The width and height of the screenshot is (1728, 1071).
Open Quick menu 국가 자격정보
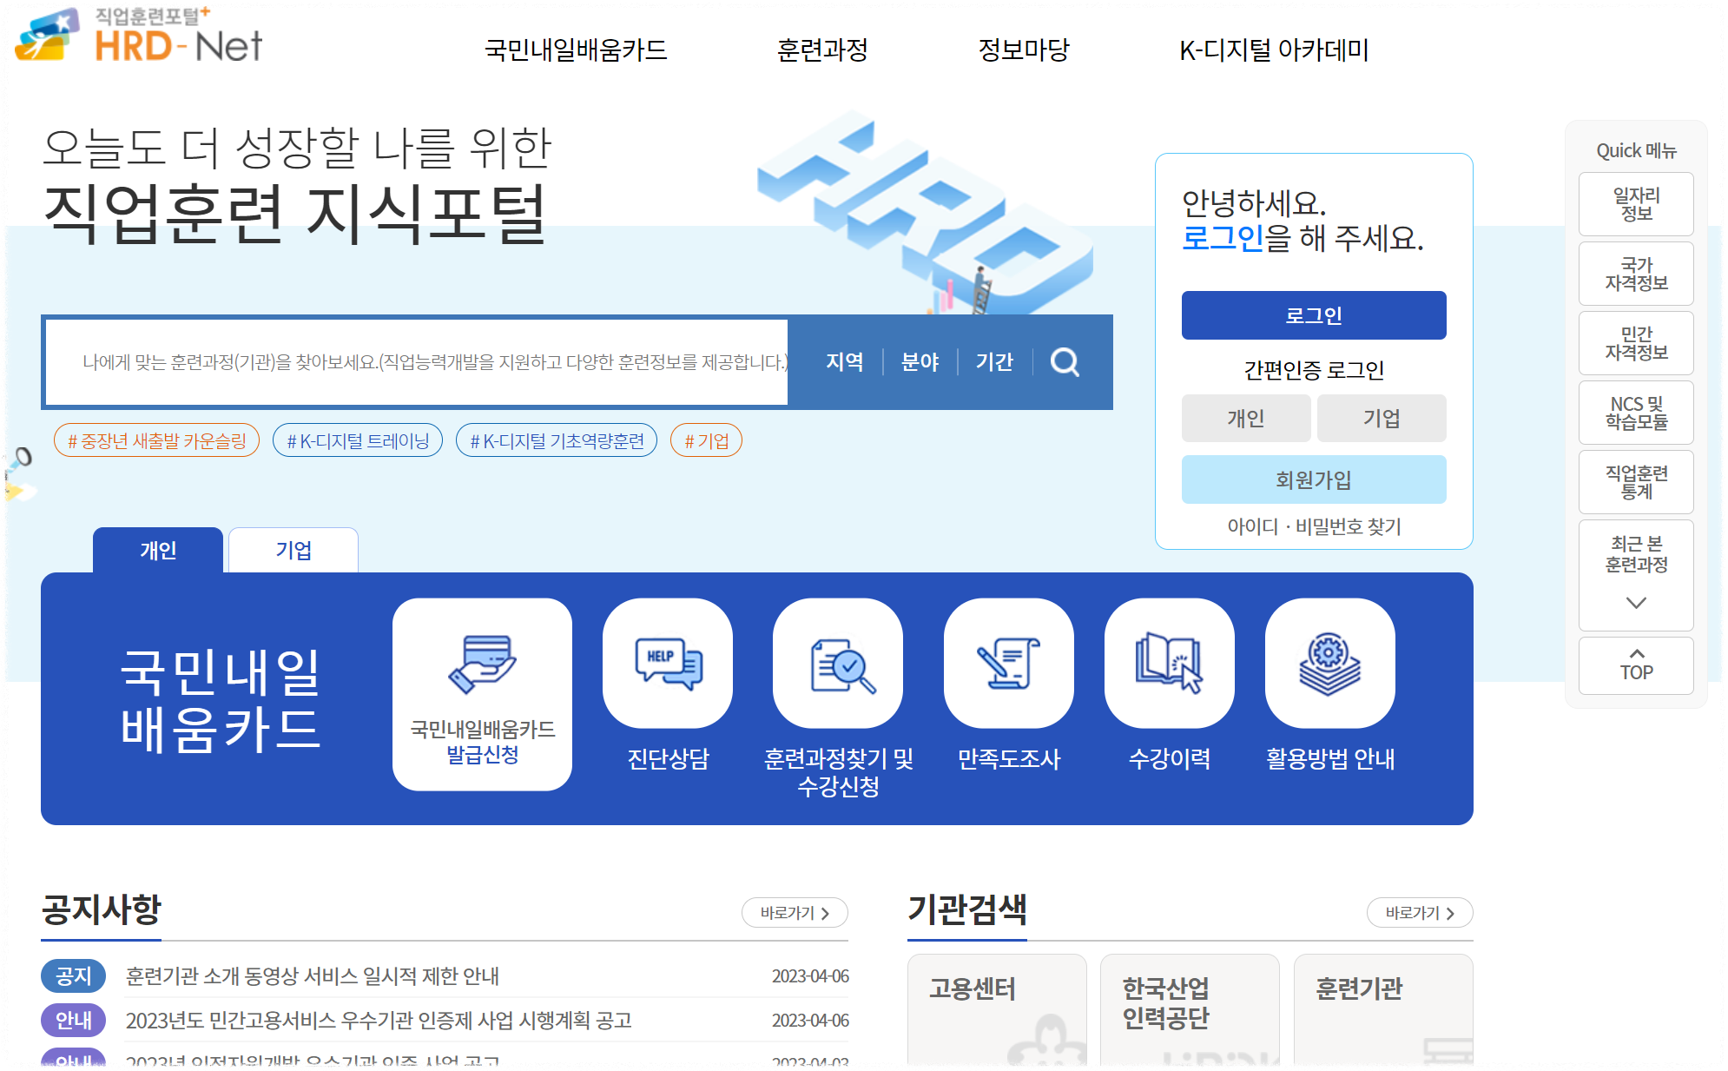pyautogui.click(x=1636, y=274)
